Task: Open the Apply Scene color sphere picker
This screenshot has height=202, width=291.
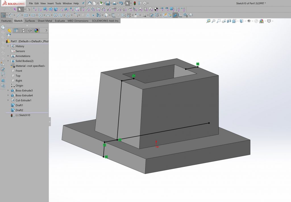Action: point(261,21)
